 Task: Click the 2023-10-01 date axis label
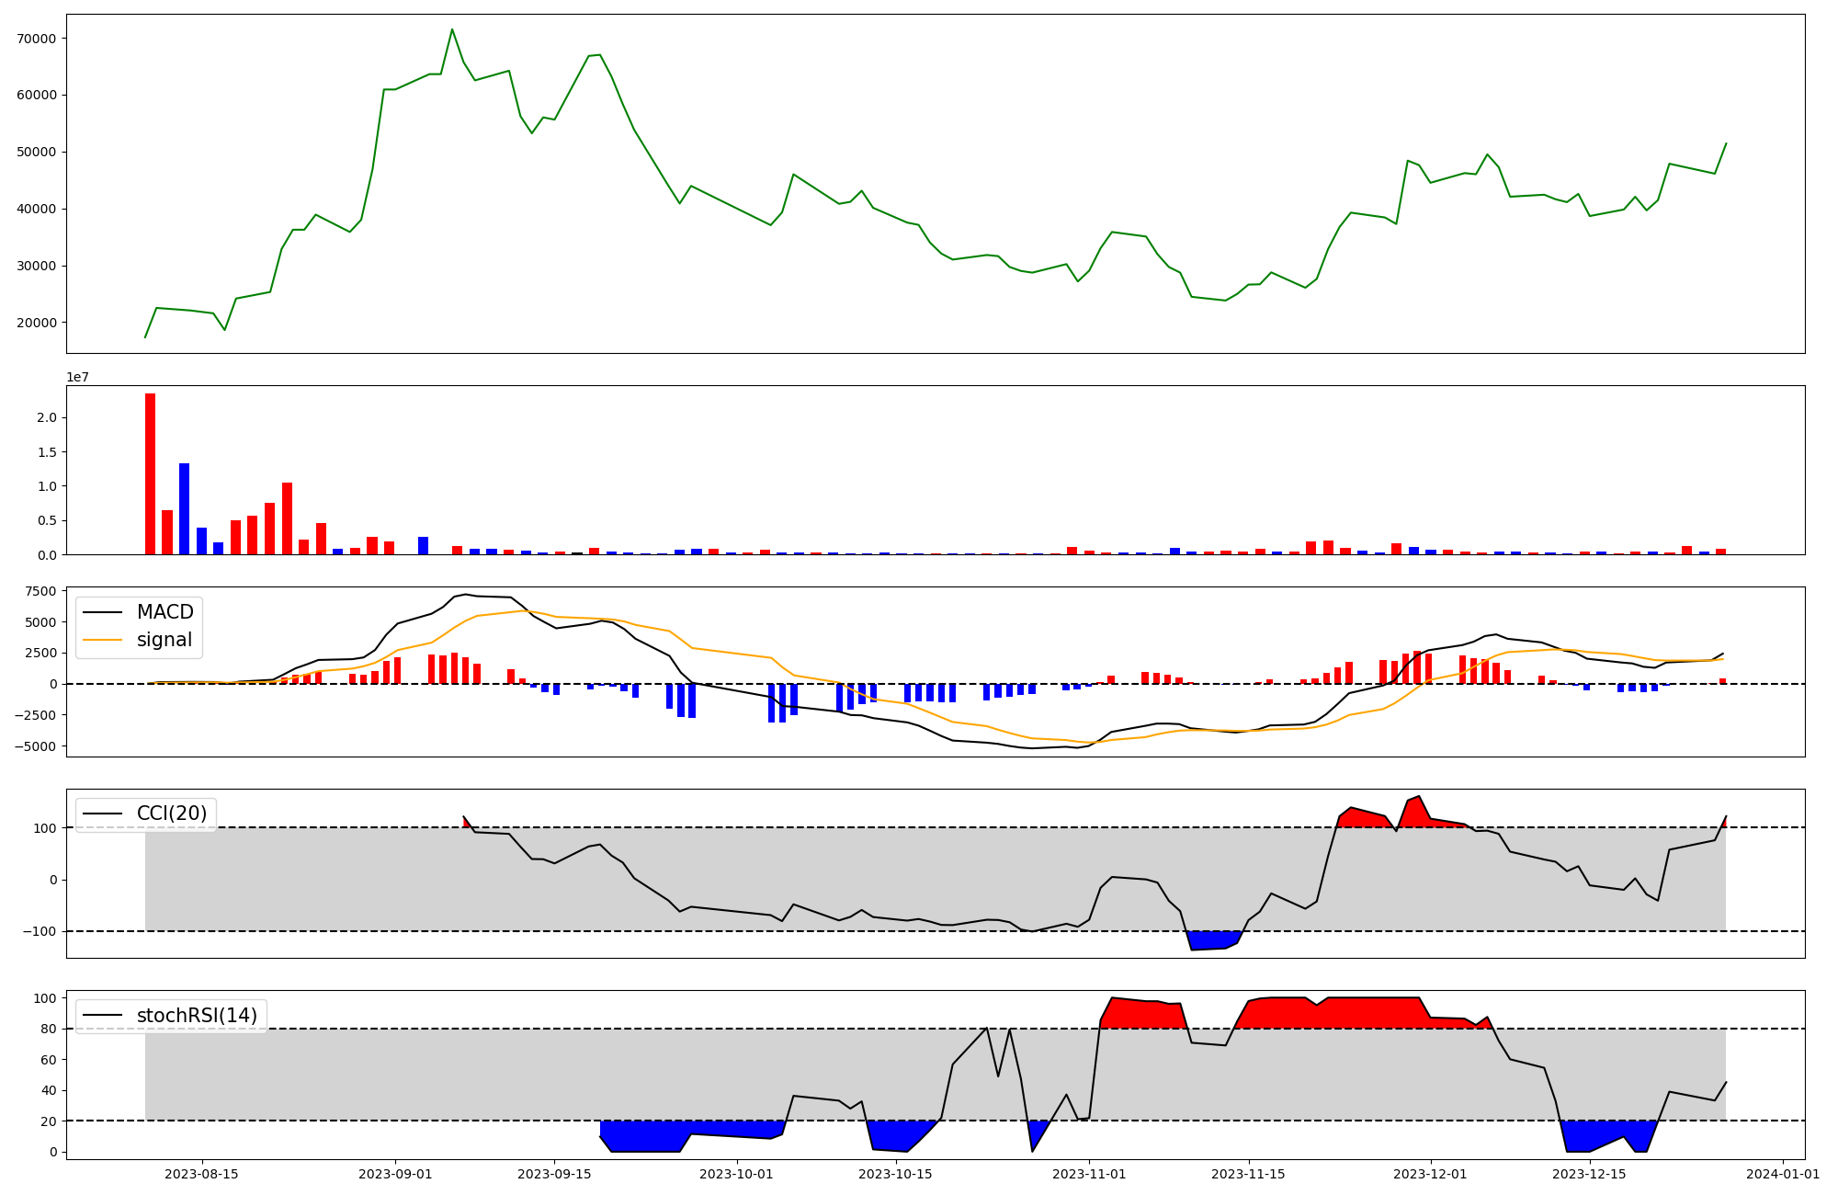tap(737, 1174)
